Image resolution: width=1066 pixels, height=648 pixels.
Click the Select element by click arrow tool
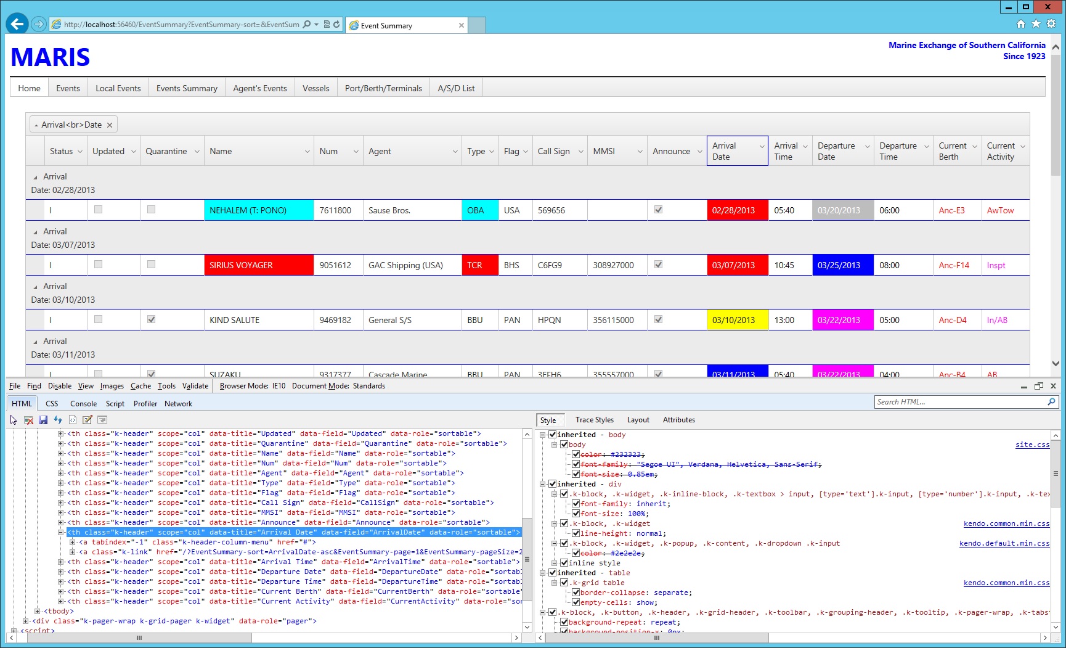tap(14, 420)
